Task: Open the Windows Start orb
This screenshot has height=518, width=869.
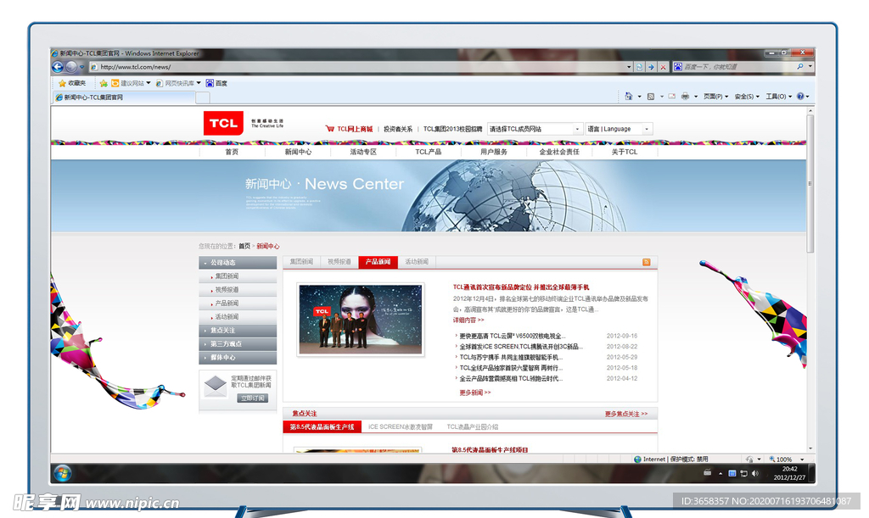Action: [x=63, y=473]
